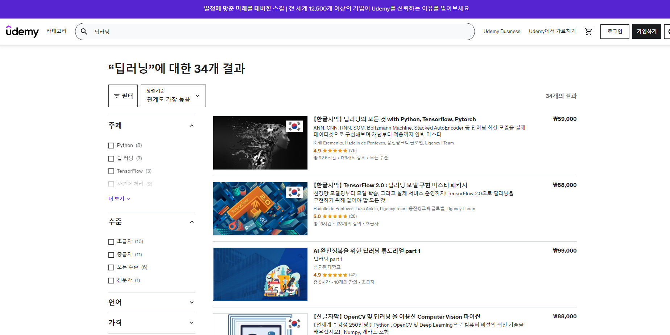Click the filter lines icon
The width and height of the screenshot is (670, 335).
(x=117, y=96)
